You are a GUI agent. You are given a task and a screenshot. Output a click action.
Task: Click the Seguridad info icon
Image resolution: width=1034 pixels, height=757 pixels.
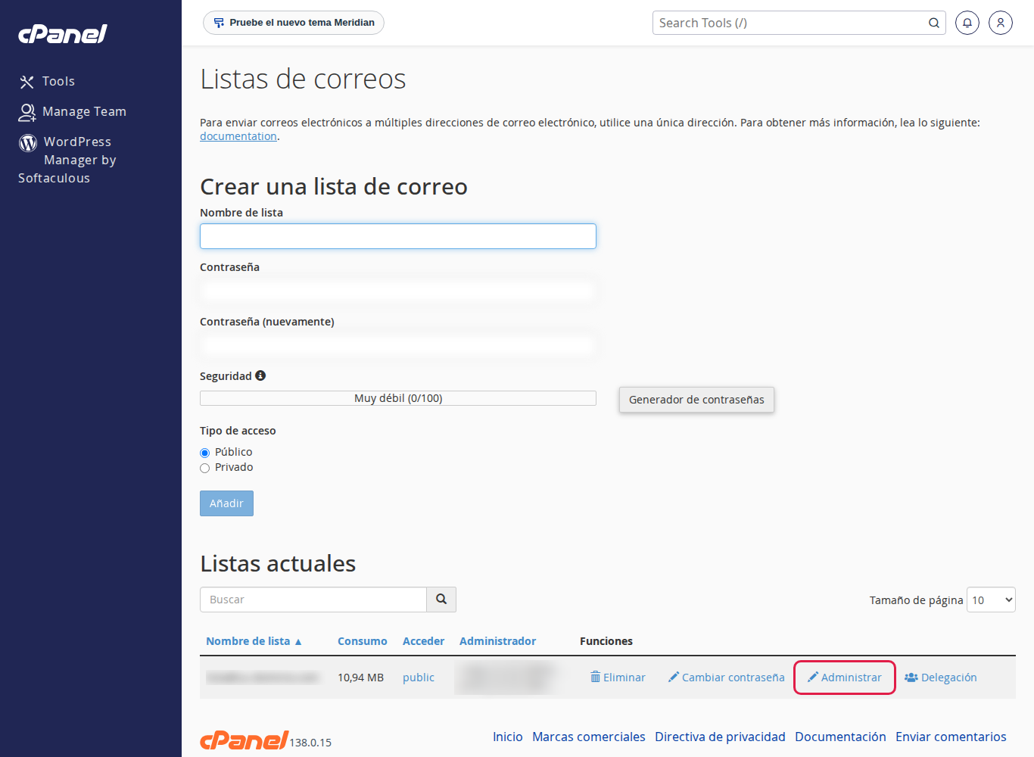[x=260, y=375]
